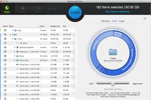Image resolution: width=151 pixels, height=100 pixels.
Task: Click the Safe to Aggressive slider knob
Action: 113,84
